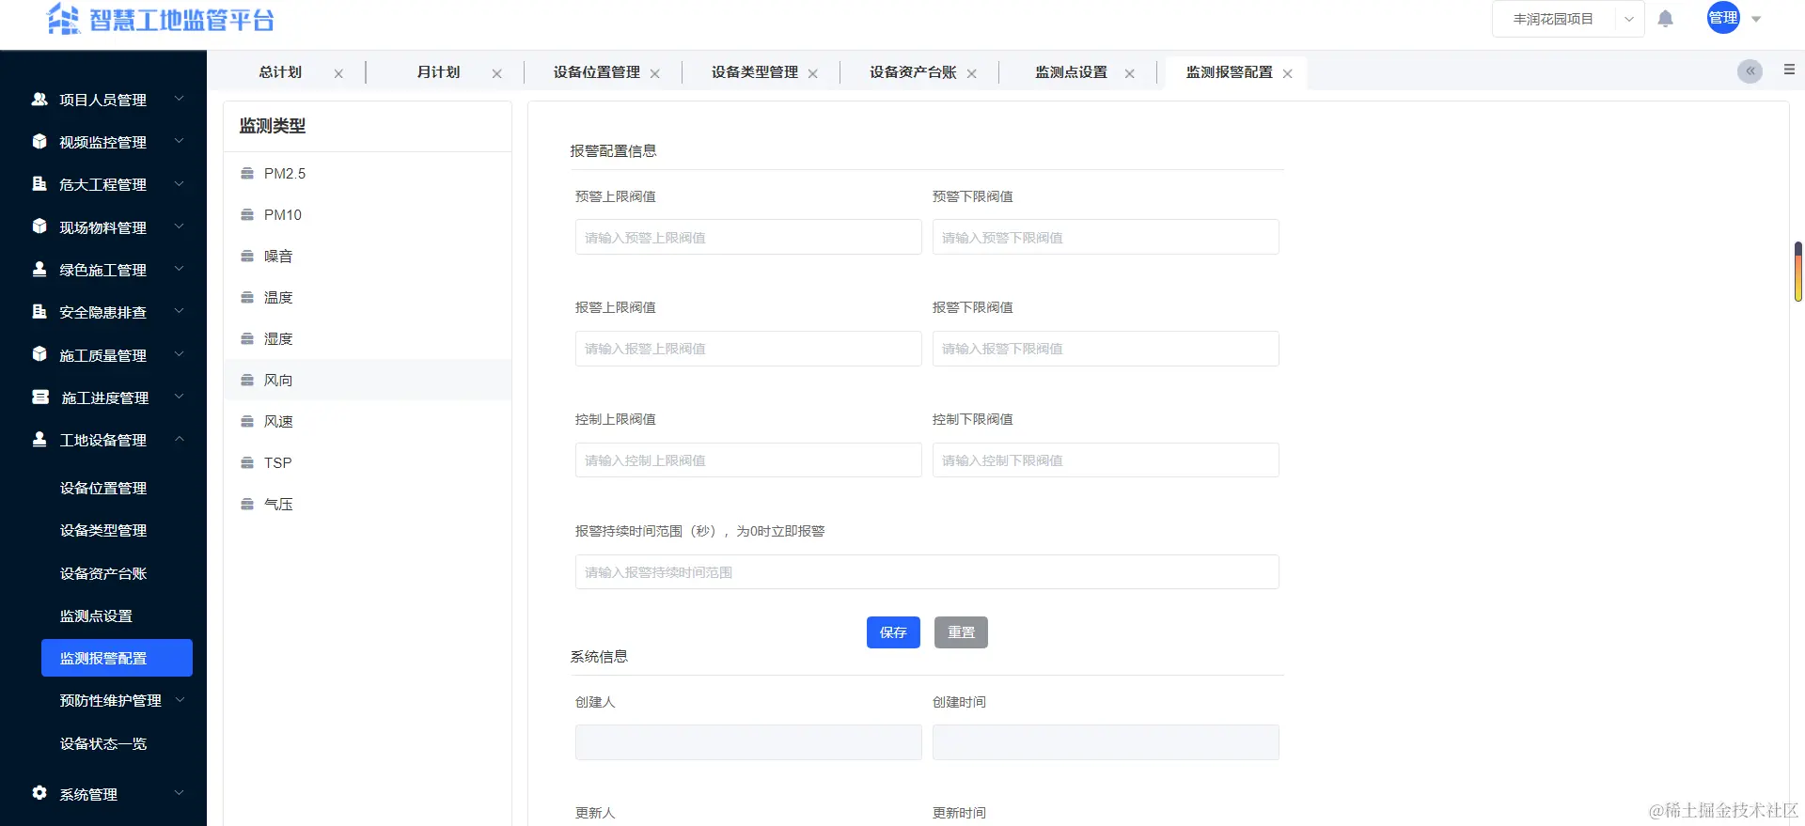Click the page vertical scrollbar thumb
Viewport: 1805px width, 826px height.
click(1797, 272)
